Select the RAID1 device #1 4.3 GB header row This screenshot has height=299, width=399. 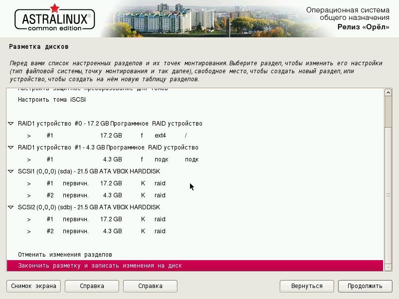pos(195,148)
